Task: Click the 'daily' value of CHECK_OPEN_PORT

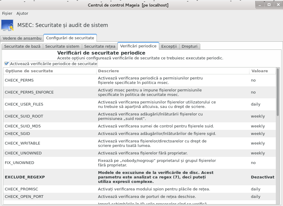Action: [255, 197]
